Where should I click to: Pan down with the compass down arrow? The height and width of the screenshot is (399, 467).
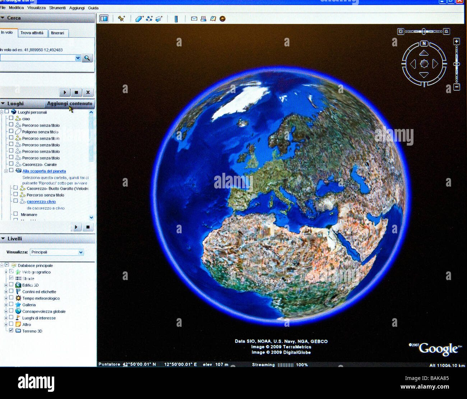(x=424, y=75)
